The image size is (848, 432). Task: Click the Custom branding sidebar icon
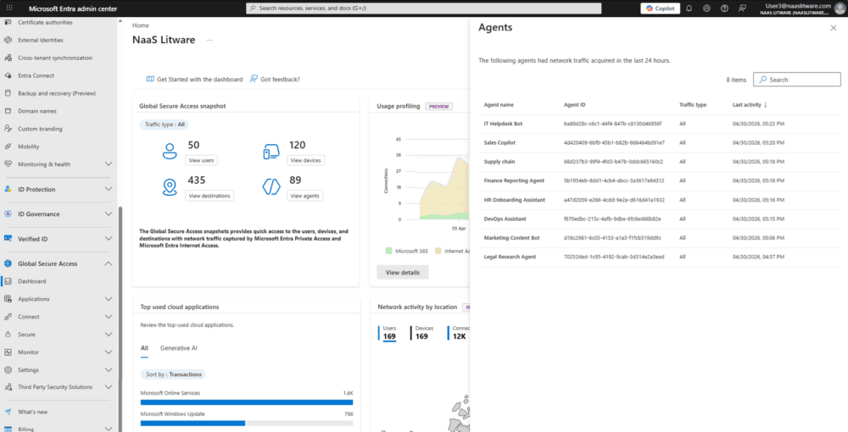pos(8,129)
